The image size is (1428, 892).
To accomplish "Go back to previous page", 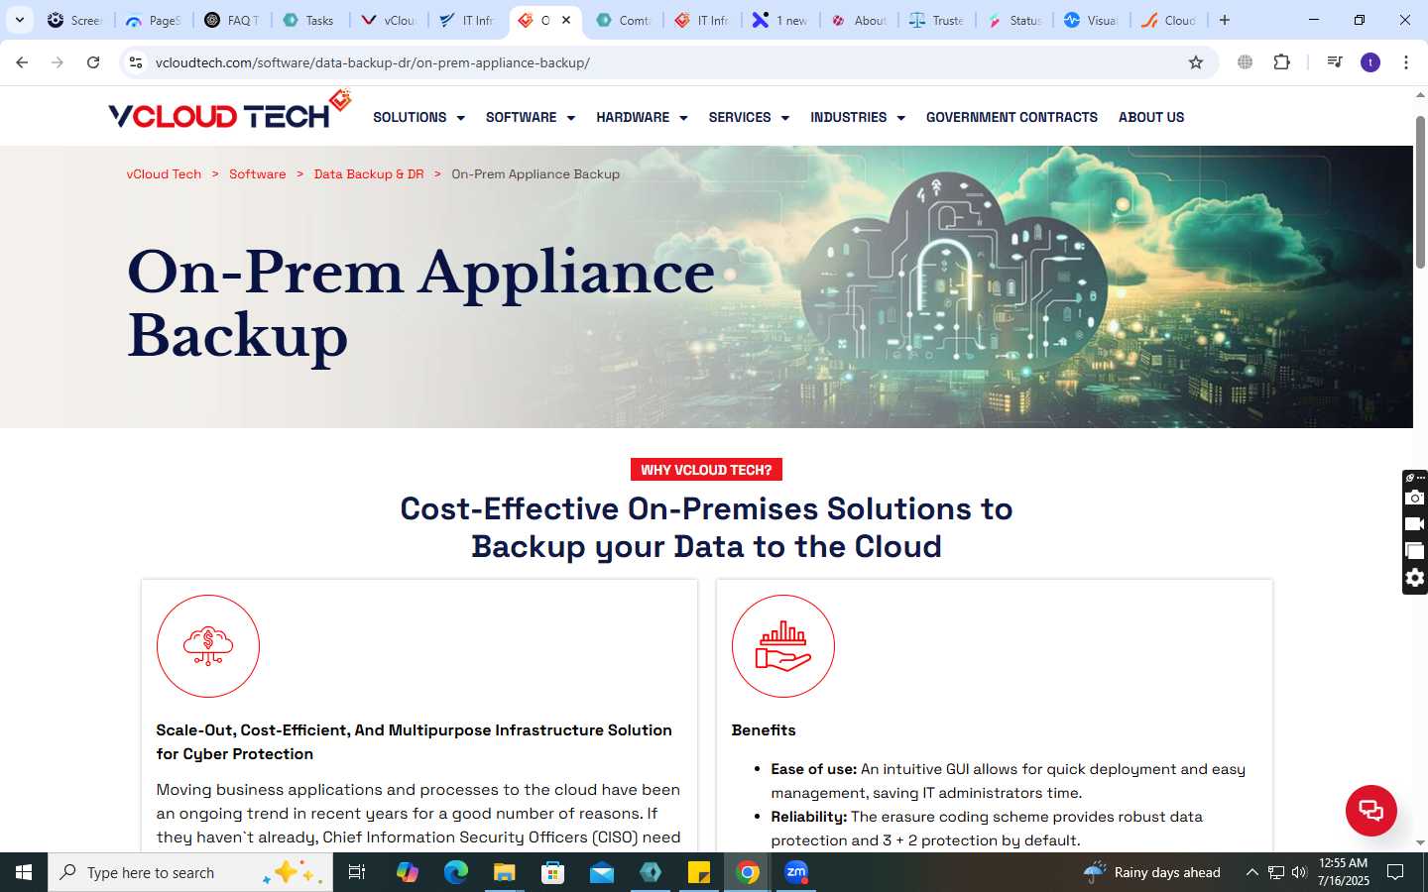I will click(22, 62).
